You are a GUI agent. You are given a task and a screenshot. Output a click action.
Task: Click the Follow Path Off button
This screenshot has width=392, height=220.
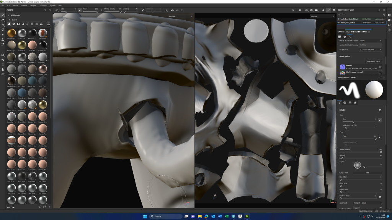pyautogui.click(x=367, y=173)
